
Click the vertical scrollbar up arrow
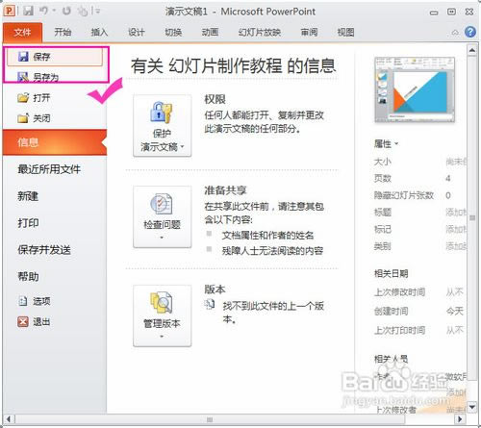472,50
